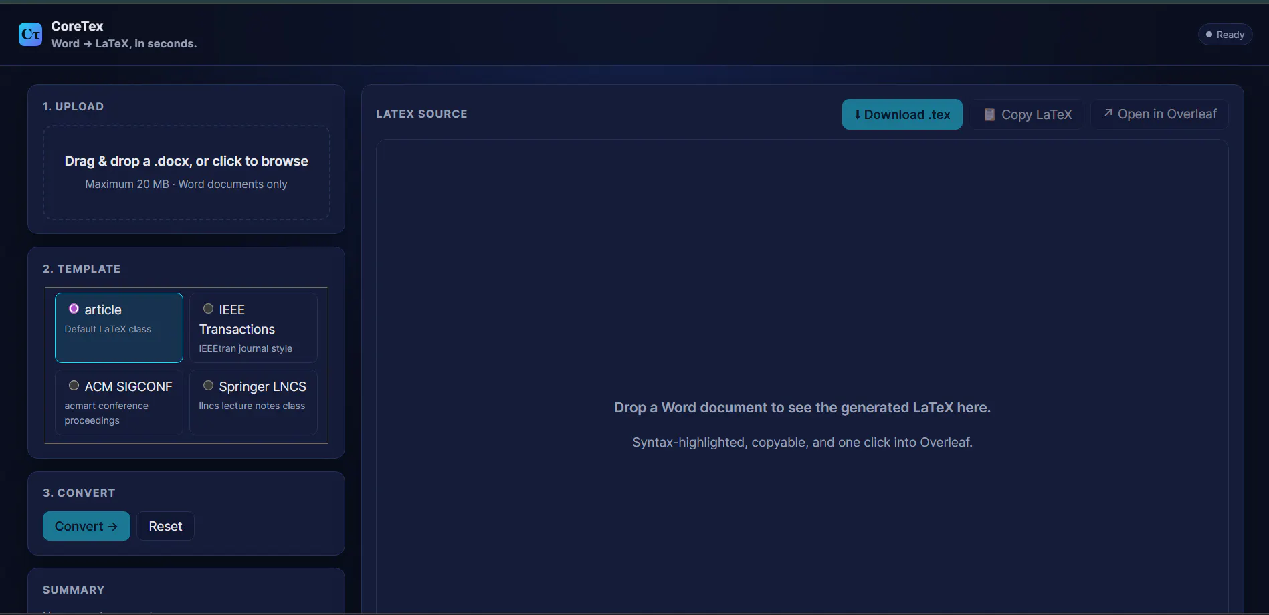Click the CoreTex logo icon
Image resolution: width=1269 pixels, height=615 pixels.
(30, 34)
